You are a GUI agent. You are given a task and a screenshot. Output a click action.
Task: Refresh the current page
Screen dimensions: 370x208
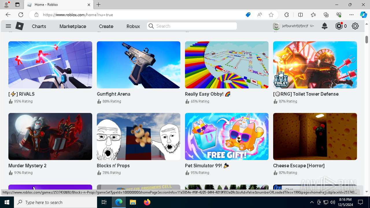coord(21,15)
